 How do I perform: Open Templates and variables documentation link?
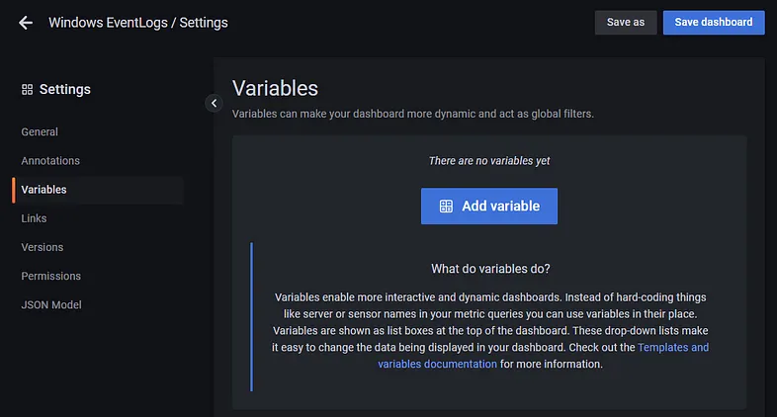(672, 348)
